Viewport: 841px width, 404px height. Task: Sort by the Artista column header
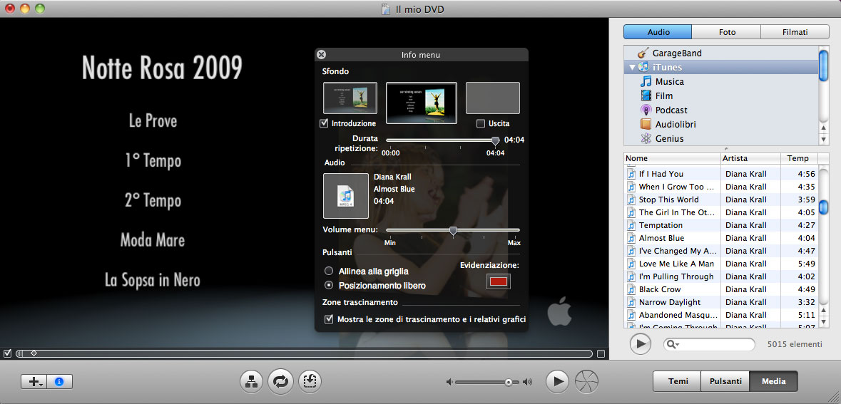tap(750, 158)
